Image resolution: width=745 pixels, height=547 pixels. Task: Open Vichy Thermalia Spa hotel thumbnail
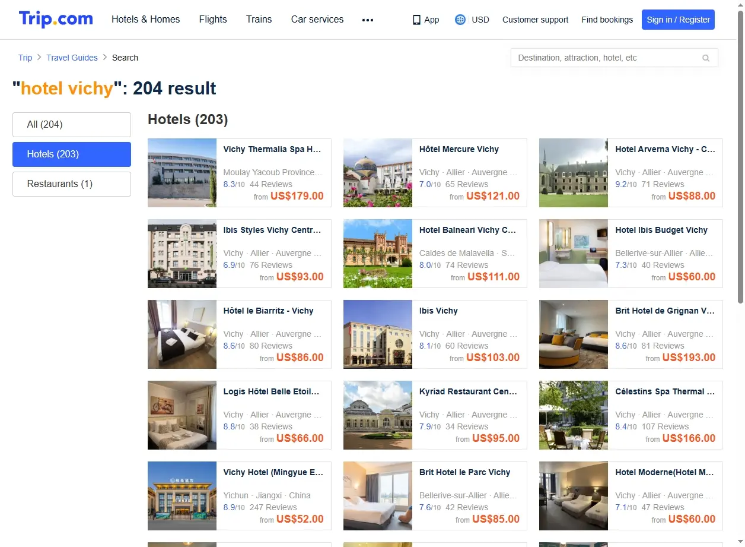pyautogui.click(x=182, y=173)
